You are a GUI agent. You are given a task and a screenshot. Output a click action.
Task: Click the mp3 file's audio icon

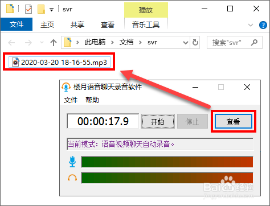15,62
